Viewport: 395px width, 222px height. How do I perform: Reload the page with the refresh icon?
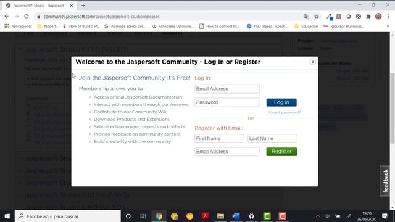27,17
